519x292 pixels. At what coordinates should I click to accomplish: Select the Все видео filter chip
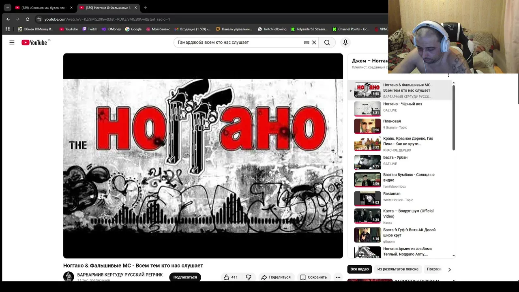[x=360, y=269]
